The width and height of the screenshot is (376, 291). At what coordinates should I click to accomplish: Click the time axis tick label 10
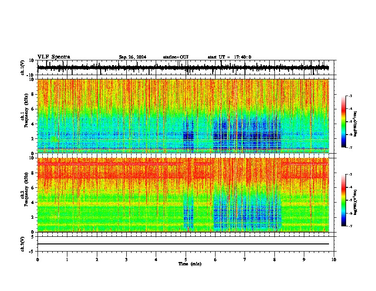coord(334,260)
